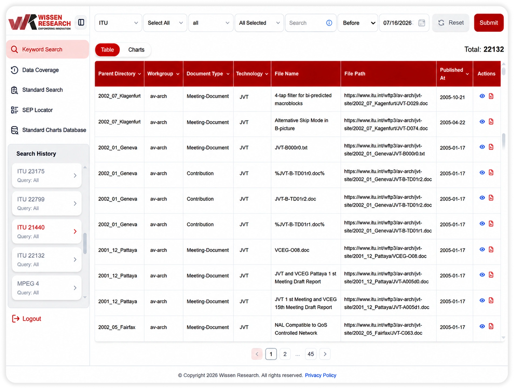Go to page 2 of results
Viewport: 514px width, 389px height.
click(285, 354)
